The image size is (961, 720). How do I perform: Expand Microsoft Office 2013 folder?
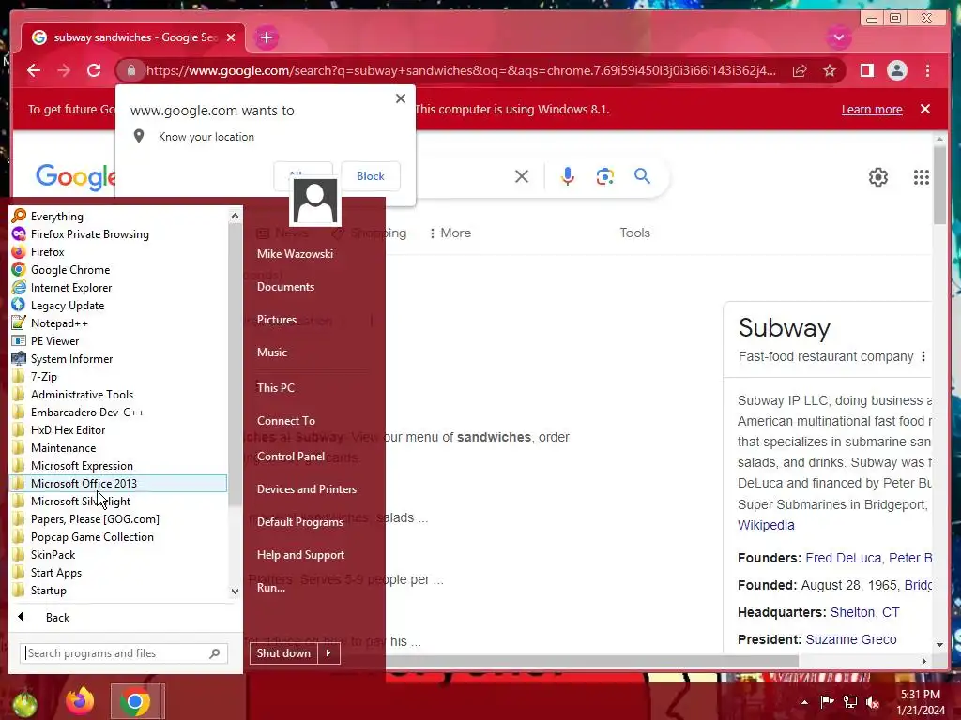coord(117,483)
